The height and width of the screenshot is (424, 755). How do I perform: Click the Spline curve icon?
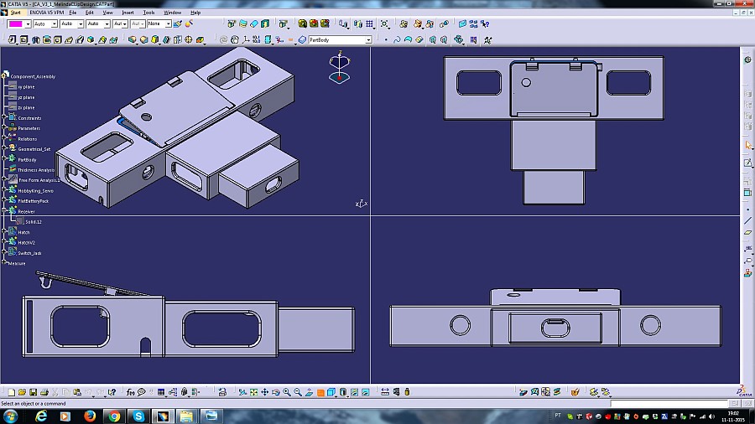click(x=397, y=39)
